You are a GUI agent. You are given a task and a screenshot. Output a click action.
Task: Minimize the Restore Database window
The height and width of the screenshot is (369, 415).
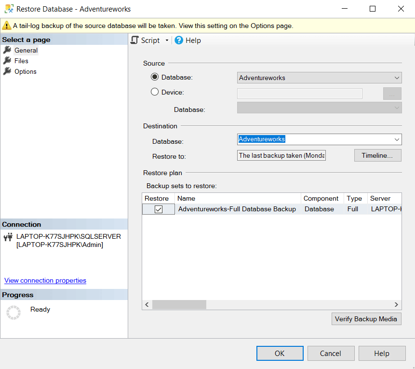click(x=345, y=9)
